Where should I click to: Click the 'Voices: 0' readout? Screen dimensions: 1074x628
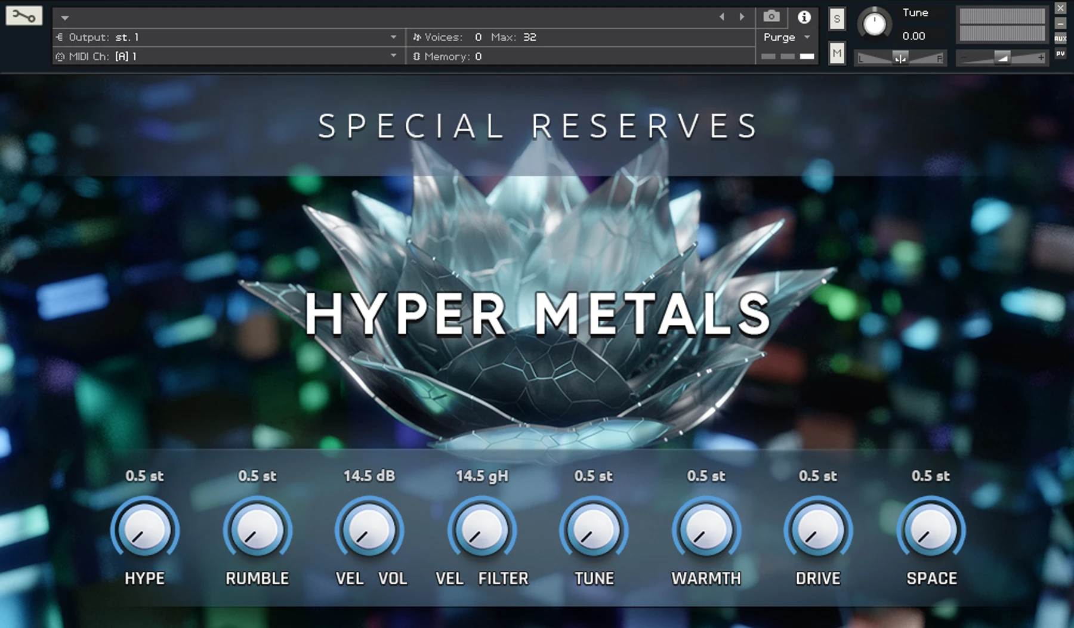point(447,37)
